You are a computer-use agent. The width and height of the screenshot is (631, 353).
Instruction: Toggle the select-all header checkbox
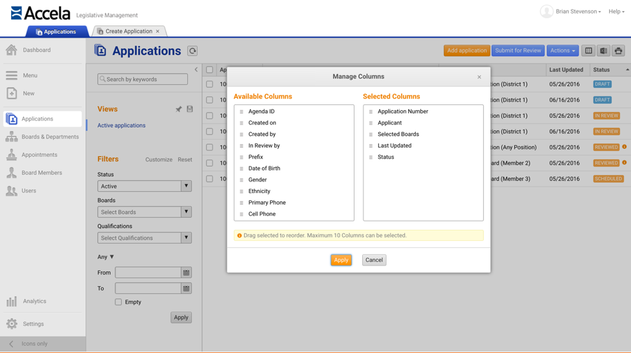point(210,70)
